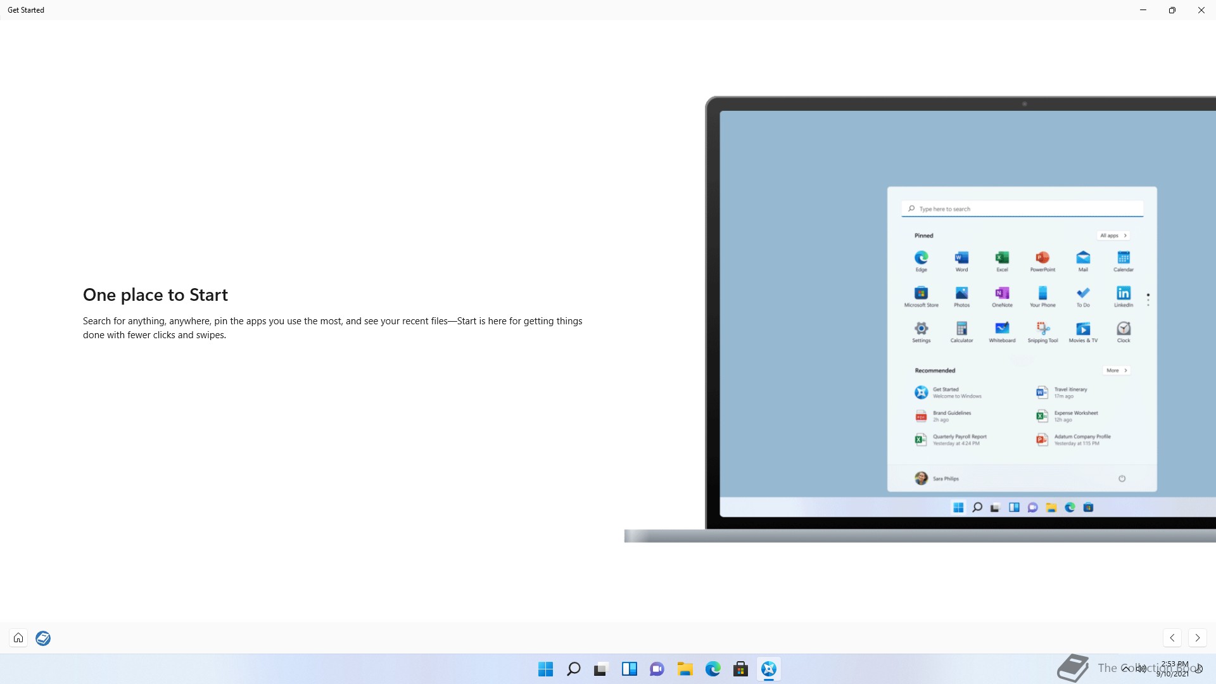Viewport: 1216px width, 684px height.
Task: Go to the Get Started home page
Action: (18, 638)
